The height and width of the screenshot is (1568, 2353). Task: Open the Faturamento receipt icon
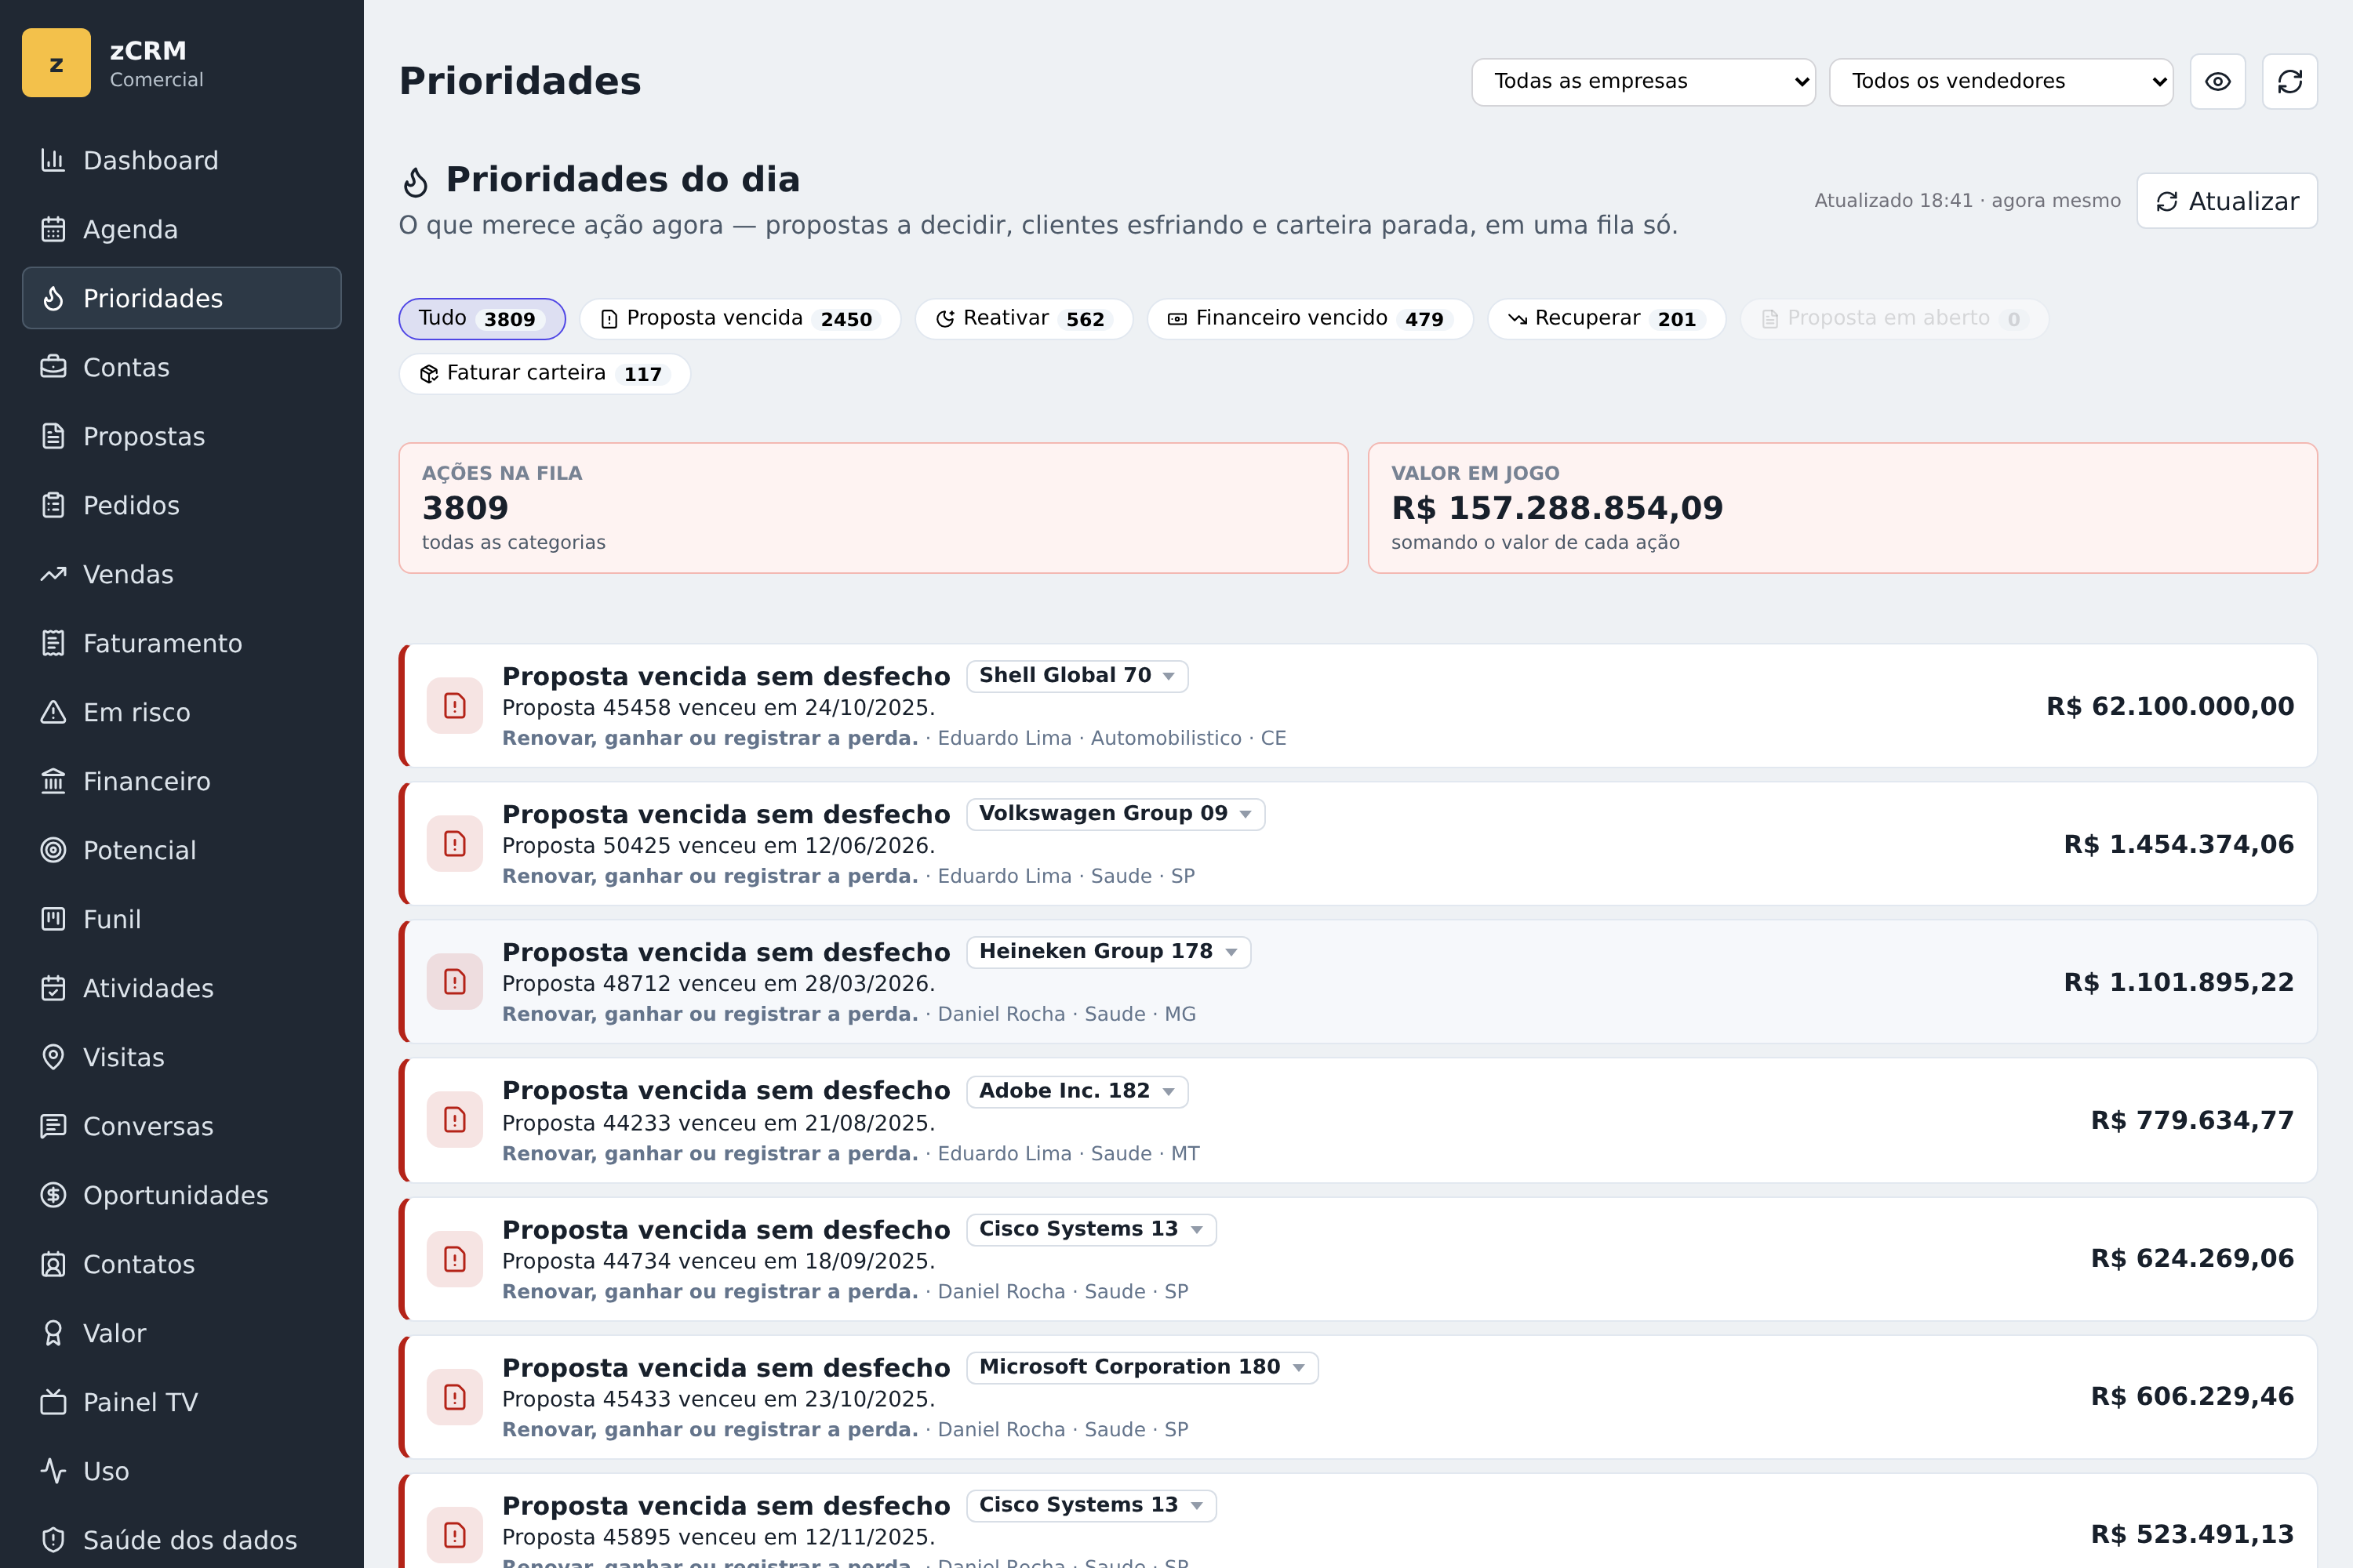(53, 643)
